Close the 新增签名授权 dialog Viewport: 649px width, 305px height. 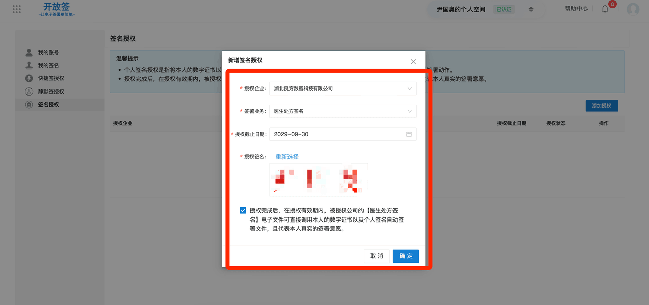(x=413, y=62)
